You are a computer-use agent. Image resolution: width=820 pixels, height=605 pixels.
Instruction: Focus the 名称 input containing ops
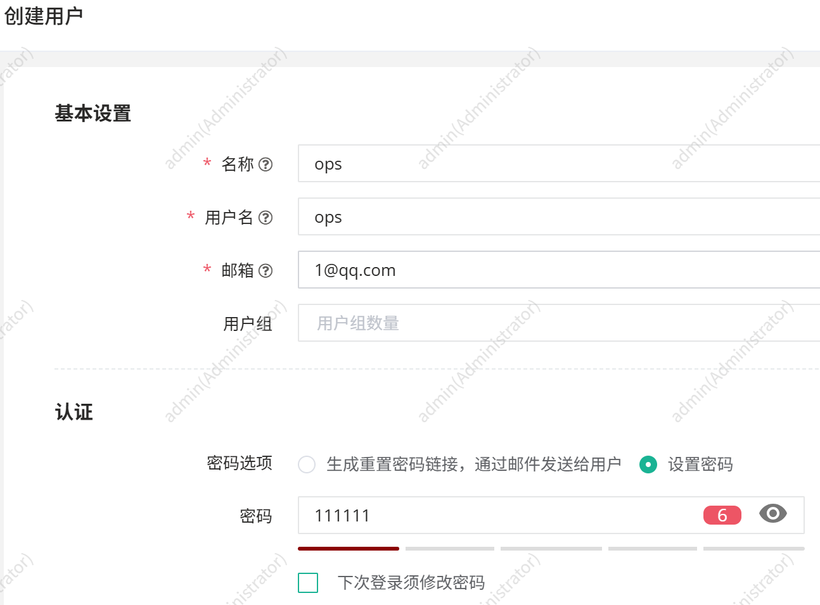559,163
